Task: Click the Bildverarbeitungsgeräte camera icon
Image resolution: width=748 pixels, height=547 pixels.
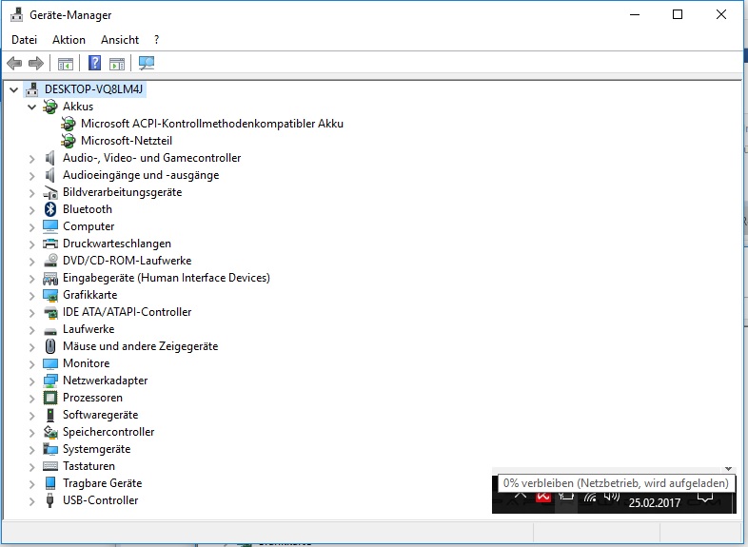Action: point(50,192)
